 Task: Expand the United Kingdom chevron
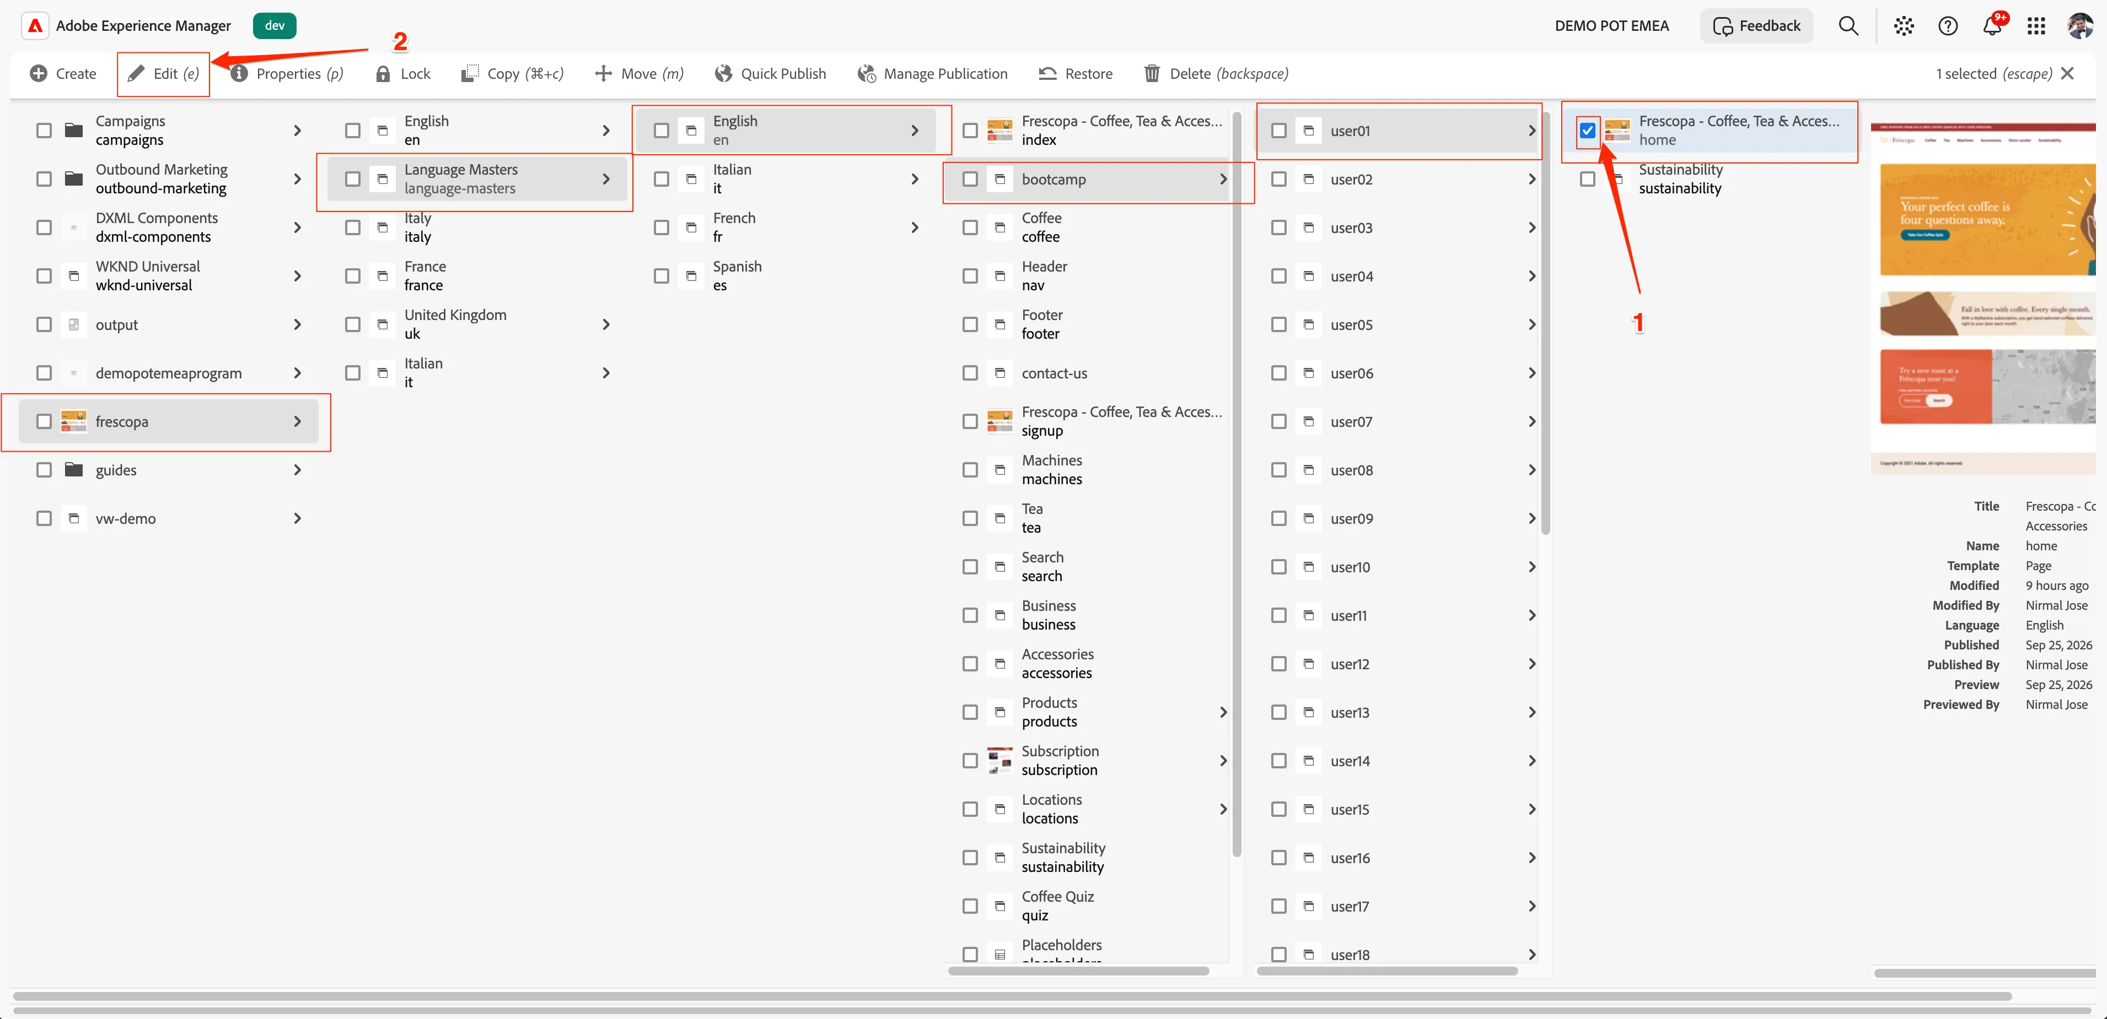tap(606, 324)
